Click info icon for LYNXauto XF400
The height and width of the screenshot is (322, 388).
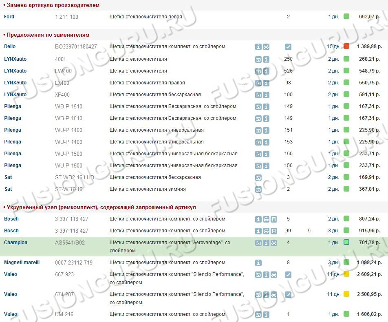266,95
